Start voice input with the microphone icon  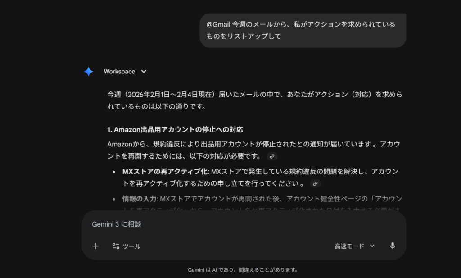pyautogui.click(x=393, y=246)
